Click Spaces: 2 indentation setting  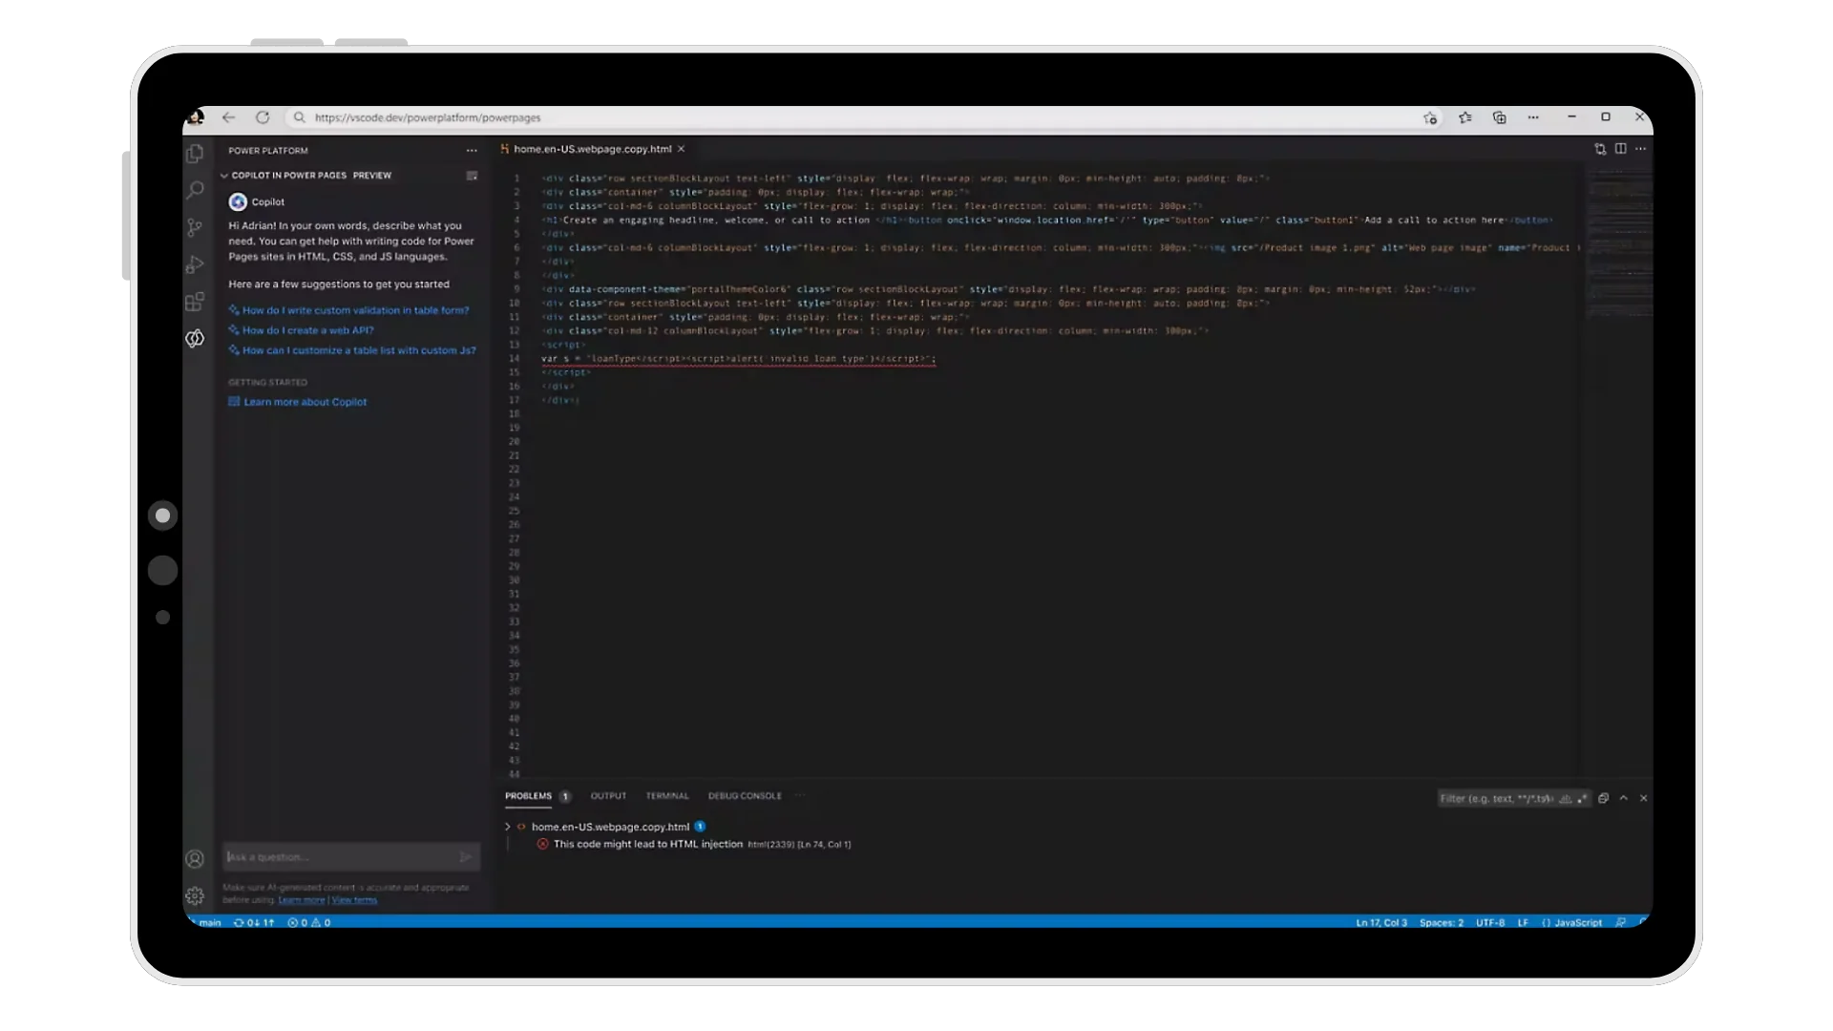[x=1442, y=922]
